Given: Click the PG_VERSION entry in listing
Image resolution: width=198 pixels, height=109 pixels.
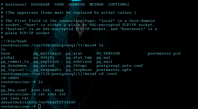Looking at the screenshot, I should (108, 54).
